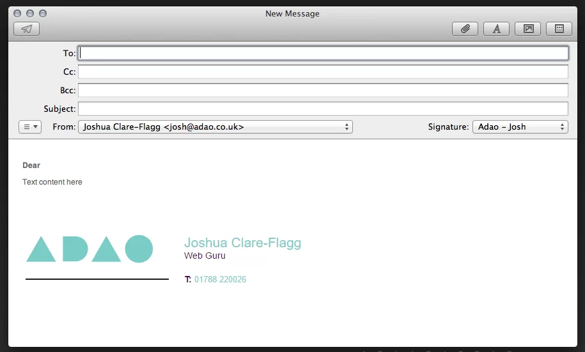Click the Subject text field
Viewport: 585px width, 352px height.
tap(323, 109)
